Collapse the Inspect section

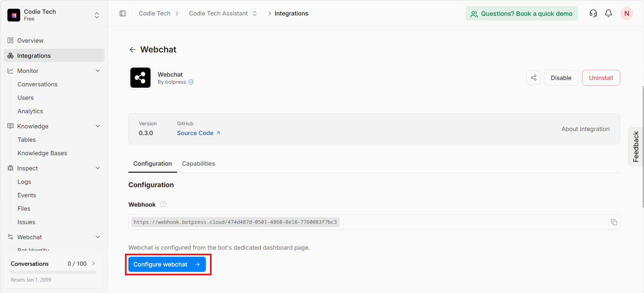coord(98,168)
